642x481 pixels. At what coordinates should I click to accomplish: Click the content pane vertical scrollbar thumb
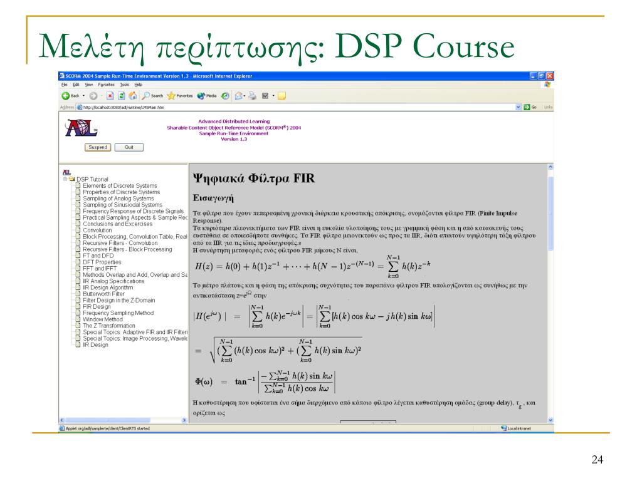550,214
